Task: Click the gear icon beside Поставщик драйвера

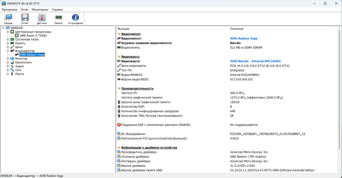Action: (119, 161)
